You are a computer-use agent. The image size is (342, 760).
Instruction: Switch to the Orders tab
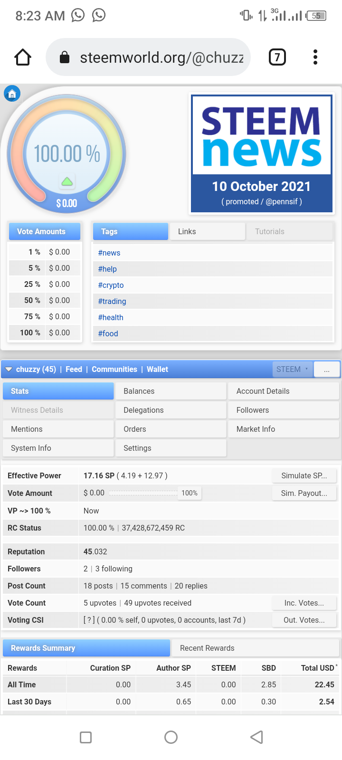[171, 429]
